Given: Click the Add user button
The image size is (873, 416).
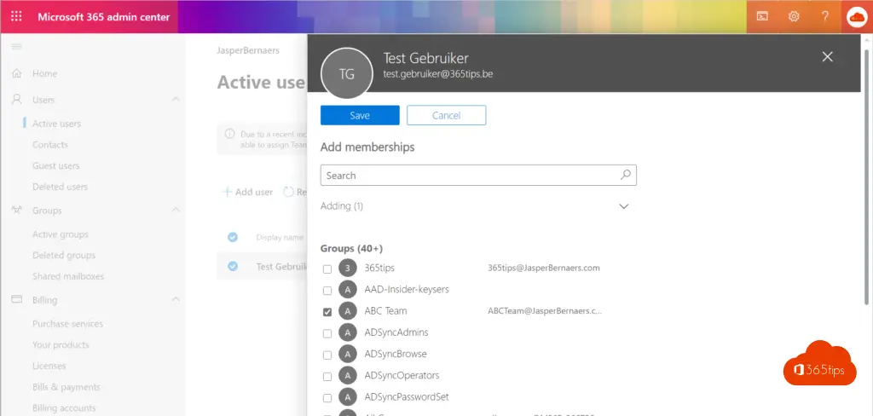Looking at the screenshot, I should tap(248, 192).
